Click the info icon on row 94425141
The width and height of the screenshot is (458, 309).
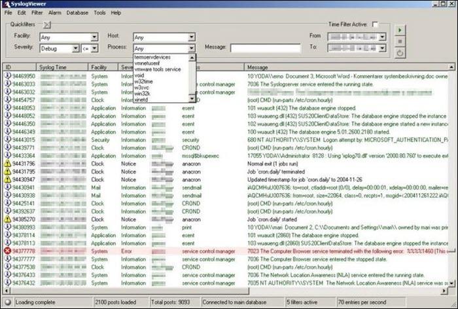click(7, 203)
